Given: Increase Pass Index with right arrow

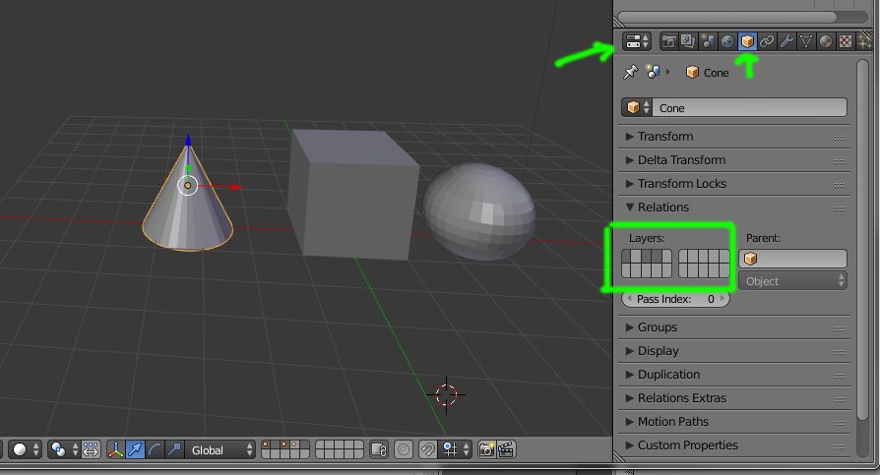Looking at the screenshot, I should [723, 299].
